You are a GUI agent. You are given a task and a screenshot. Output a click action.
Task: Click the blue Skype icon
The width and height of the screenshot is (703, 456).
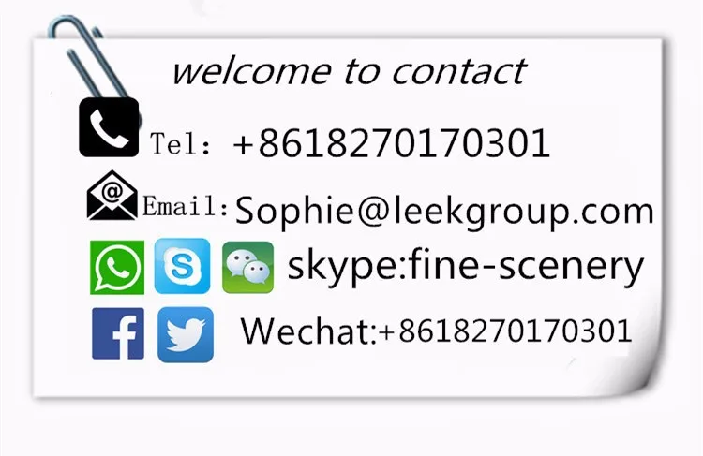pos(182,266)
